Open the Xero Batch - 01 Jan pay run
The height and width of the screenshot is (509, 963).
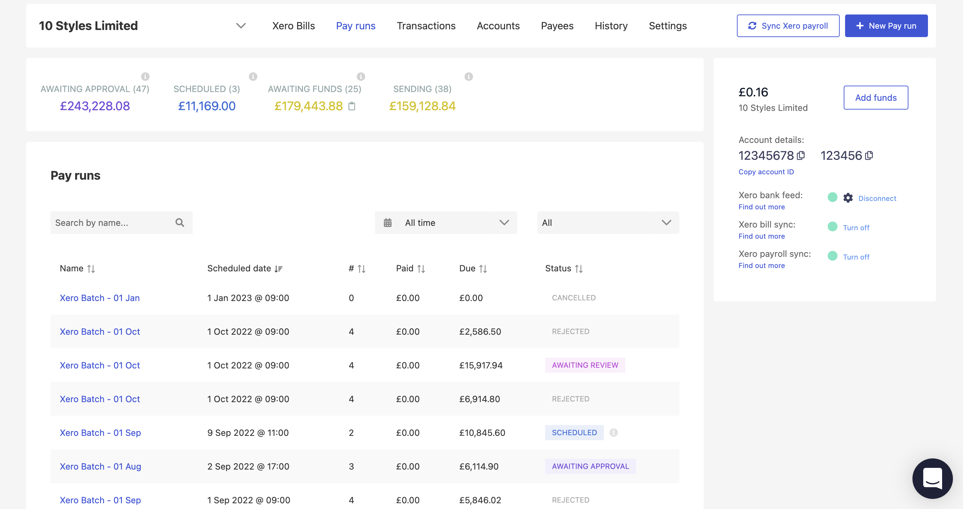point(99,298)
